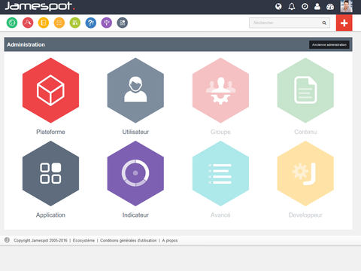The height and width of the screenshot is (271, 361).
Task: Click the Avancé text label
Action: 220,215
